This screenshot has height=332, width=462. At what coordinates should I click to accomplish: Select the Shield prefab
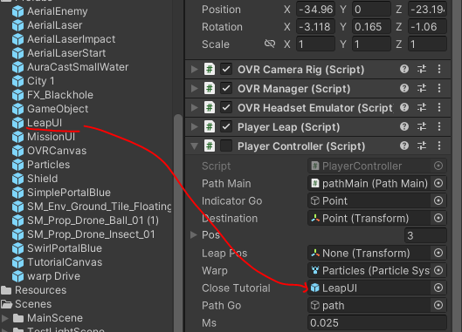click(x=43, y=179)
